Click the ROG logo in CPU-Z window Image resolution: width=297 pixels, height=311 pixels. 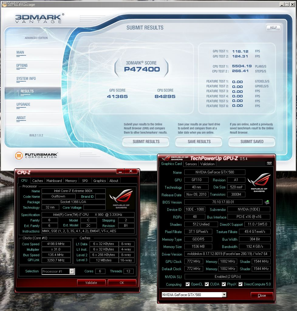[x=121, y=199]
